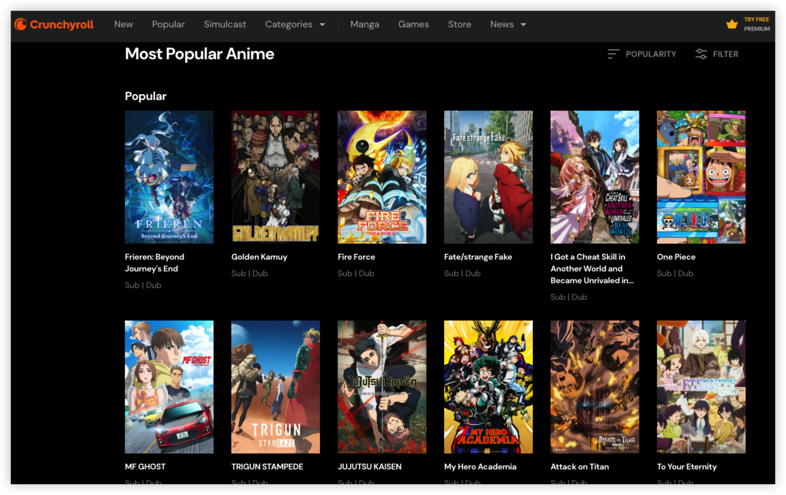Click the MF GHOST title text

click(145, 467)
